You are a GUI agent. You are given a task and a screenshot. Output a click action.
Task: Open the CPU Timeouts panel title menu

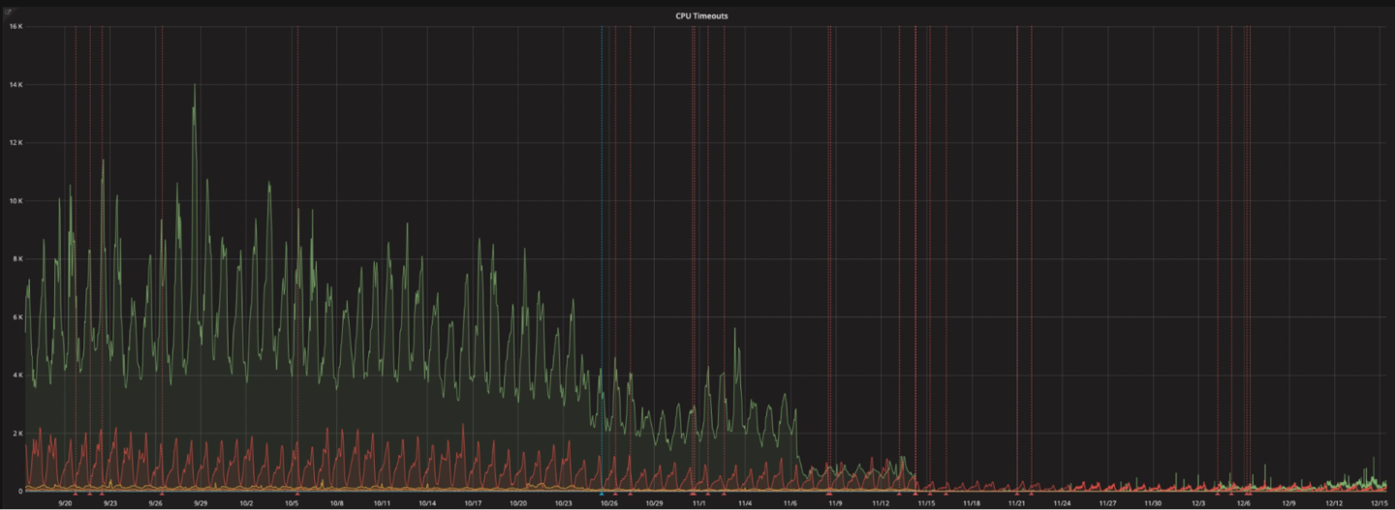coord(703,15)
